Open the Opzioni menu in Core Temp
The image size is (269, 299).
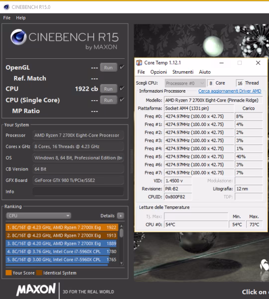[x=158, y=72]
